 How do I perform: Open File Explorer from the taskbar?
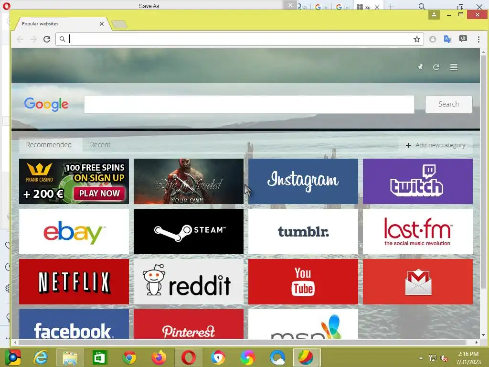pyautogui.click(x=70, y=357)
